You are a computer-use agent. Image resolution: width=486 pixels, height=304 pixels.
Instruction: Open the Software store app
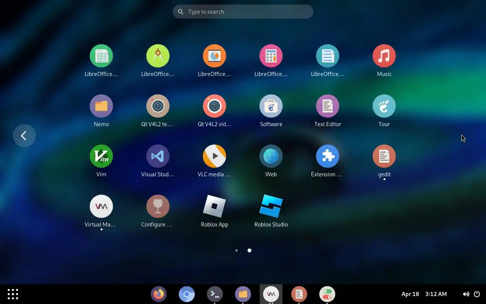(x=271, y=106)
